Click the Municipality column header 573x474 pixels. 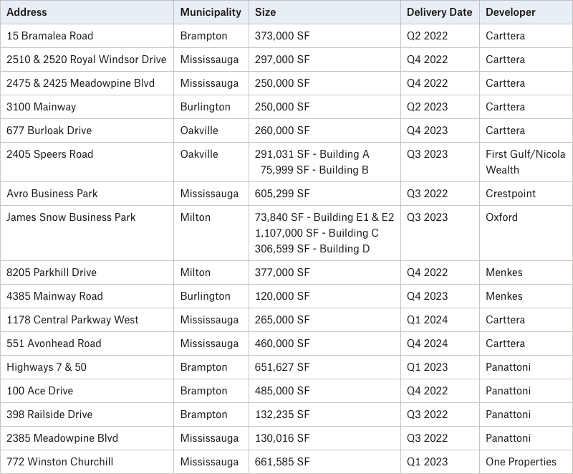[x=211, y=12]
